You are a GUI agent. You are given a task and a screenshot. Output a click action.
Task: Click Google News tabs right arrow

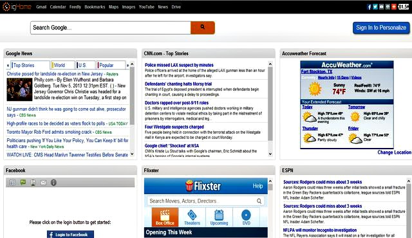tap(127, 66)
